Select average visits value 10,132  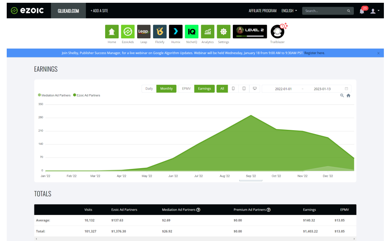click(x=89, y=220)
